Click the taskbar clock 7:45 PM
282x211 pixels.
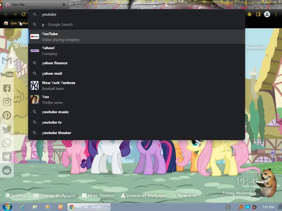(x=268, y=207)
